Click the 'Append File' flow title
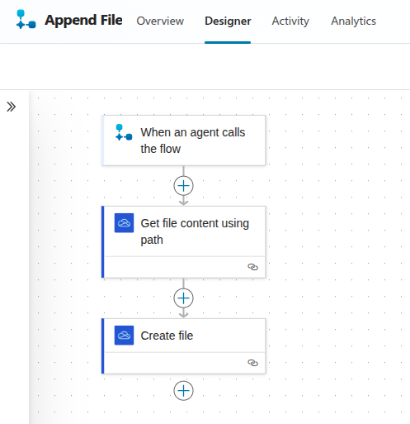 click(x=83, y=21)
